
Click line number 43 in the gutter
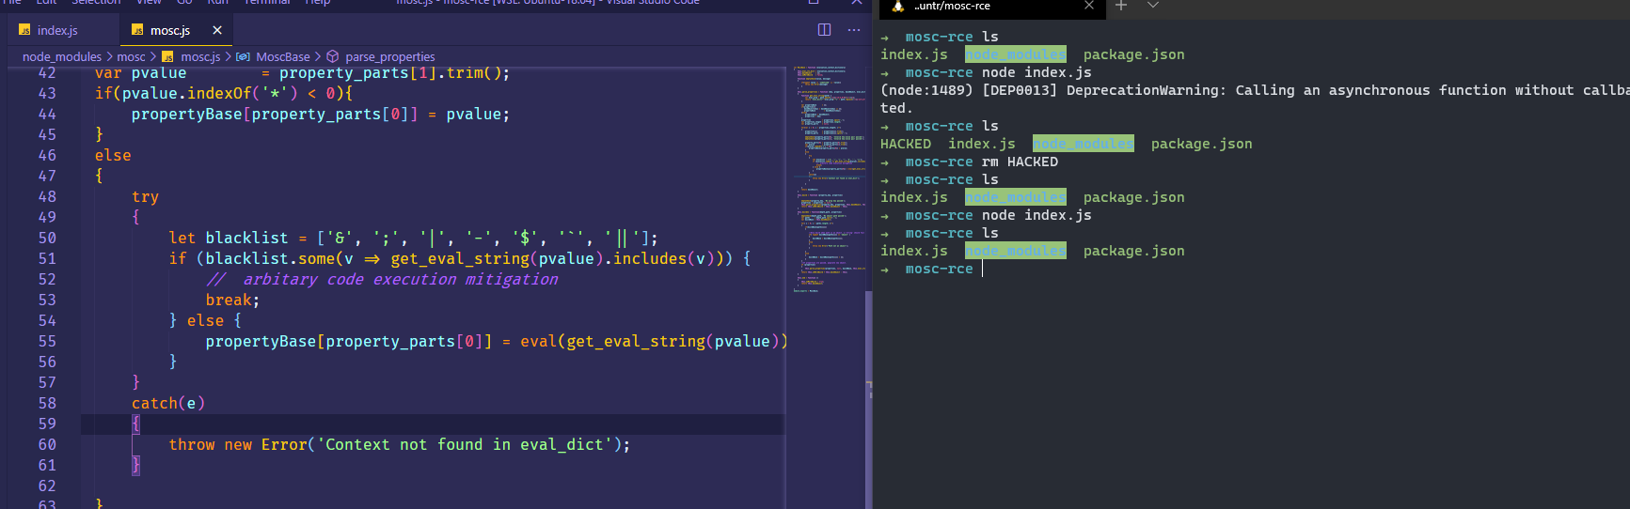(47, 93)
